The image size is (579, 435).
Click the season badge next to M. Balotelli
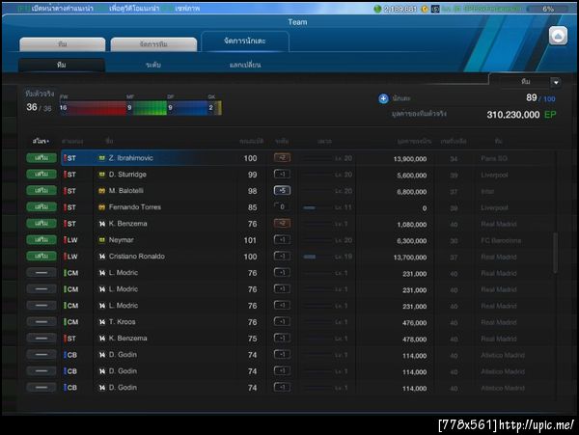click(x=102, y=191)
